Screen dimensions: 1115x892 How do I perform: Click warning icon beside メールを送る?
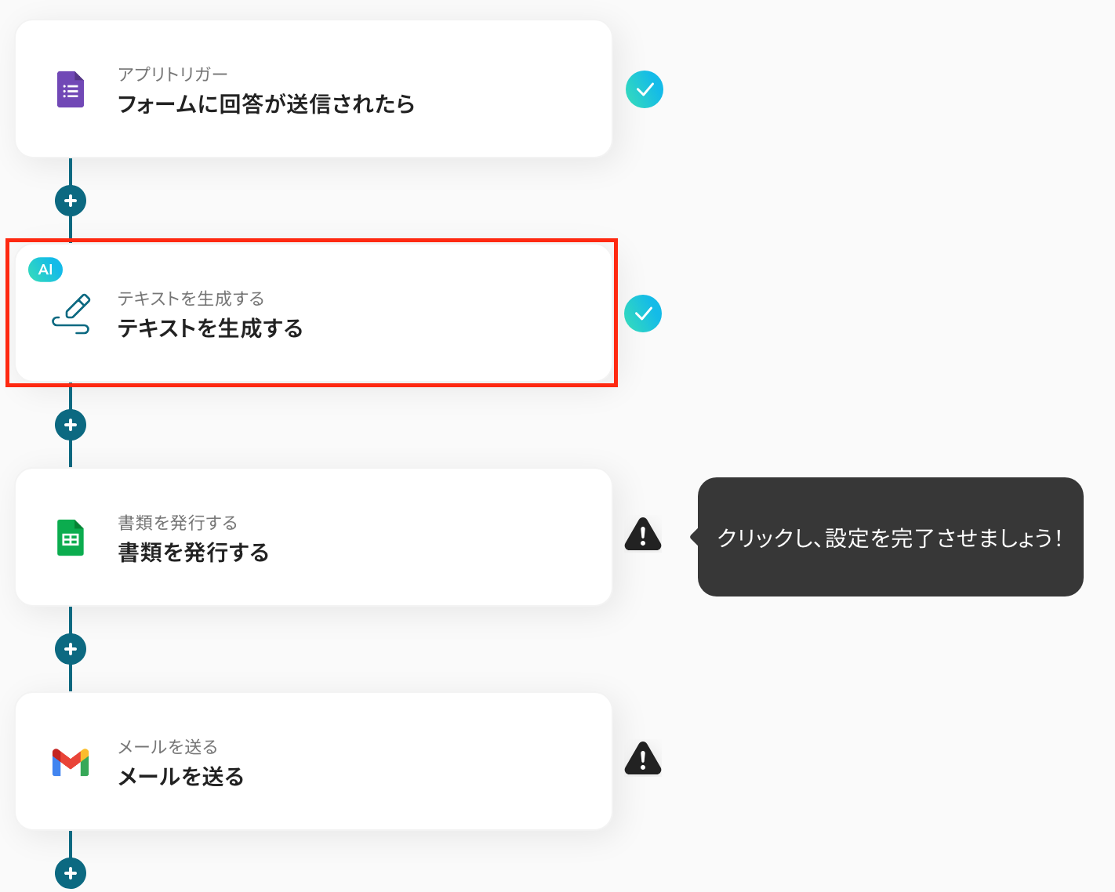point(643,760)
